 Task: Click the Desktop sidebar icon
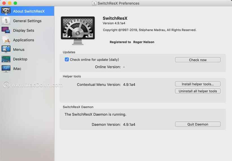pos(6,59)
